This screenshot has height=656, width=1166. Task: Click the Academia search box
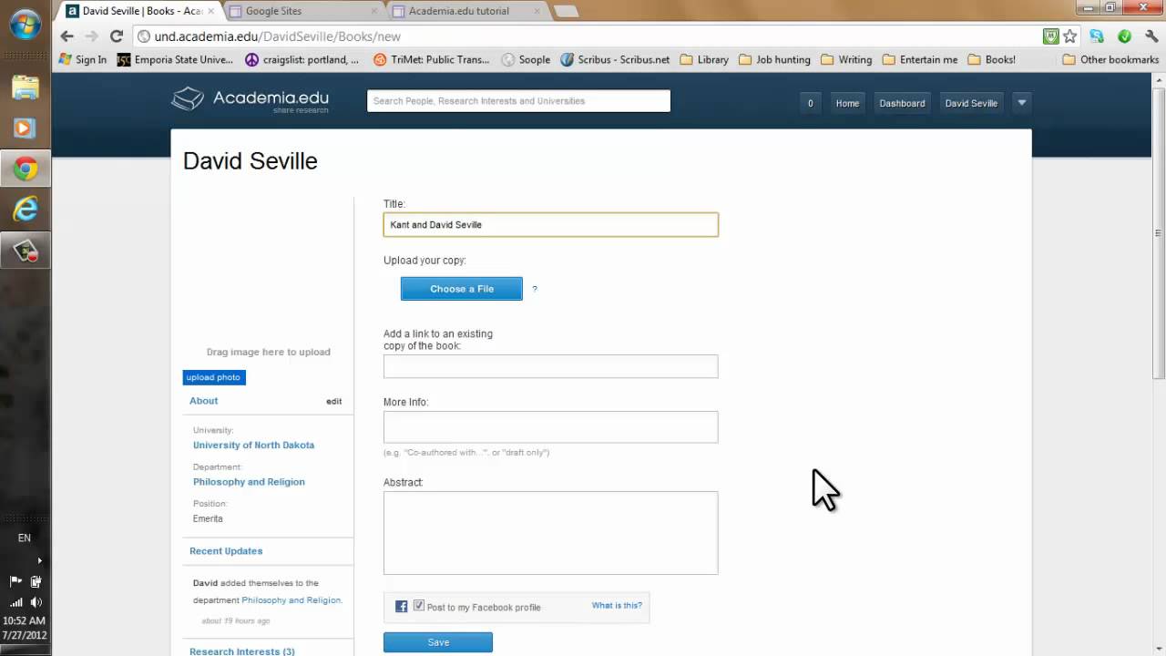pyautogui.click(x=518, y=101)
